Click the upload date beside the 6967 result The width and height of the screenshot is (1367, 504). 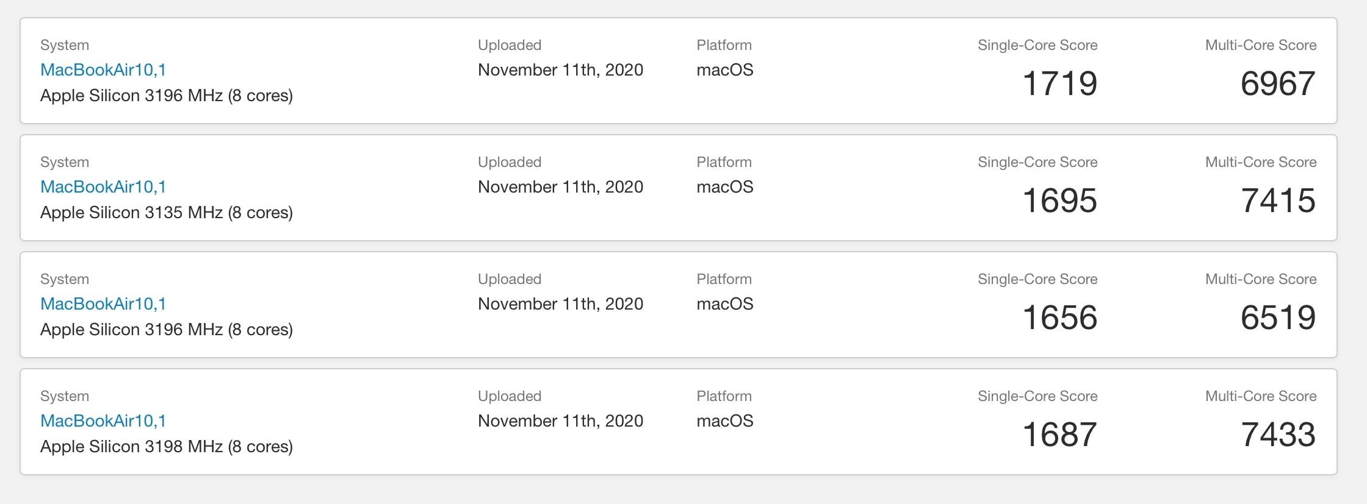click(560, 70)
